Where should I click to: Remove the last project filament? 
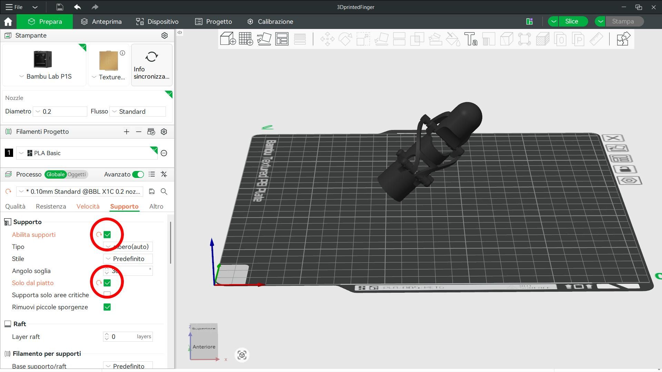click(x=139, y=132)
